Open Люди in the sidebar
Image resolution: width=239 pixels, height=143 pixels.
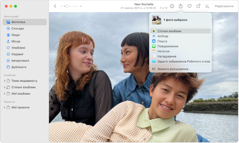[x=16, y=35]
